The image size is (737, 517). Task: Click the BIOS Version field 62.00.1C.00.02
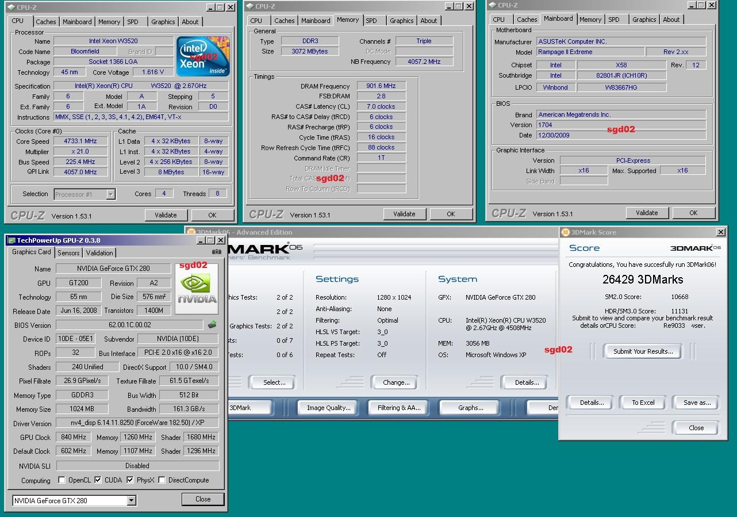[130, 325]
